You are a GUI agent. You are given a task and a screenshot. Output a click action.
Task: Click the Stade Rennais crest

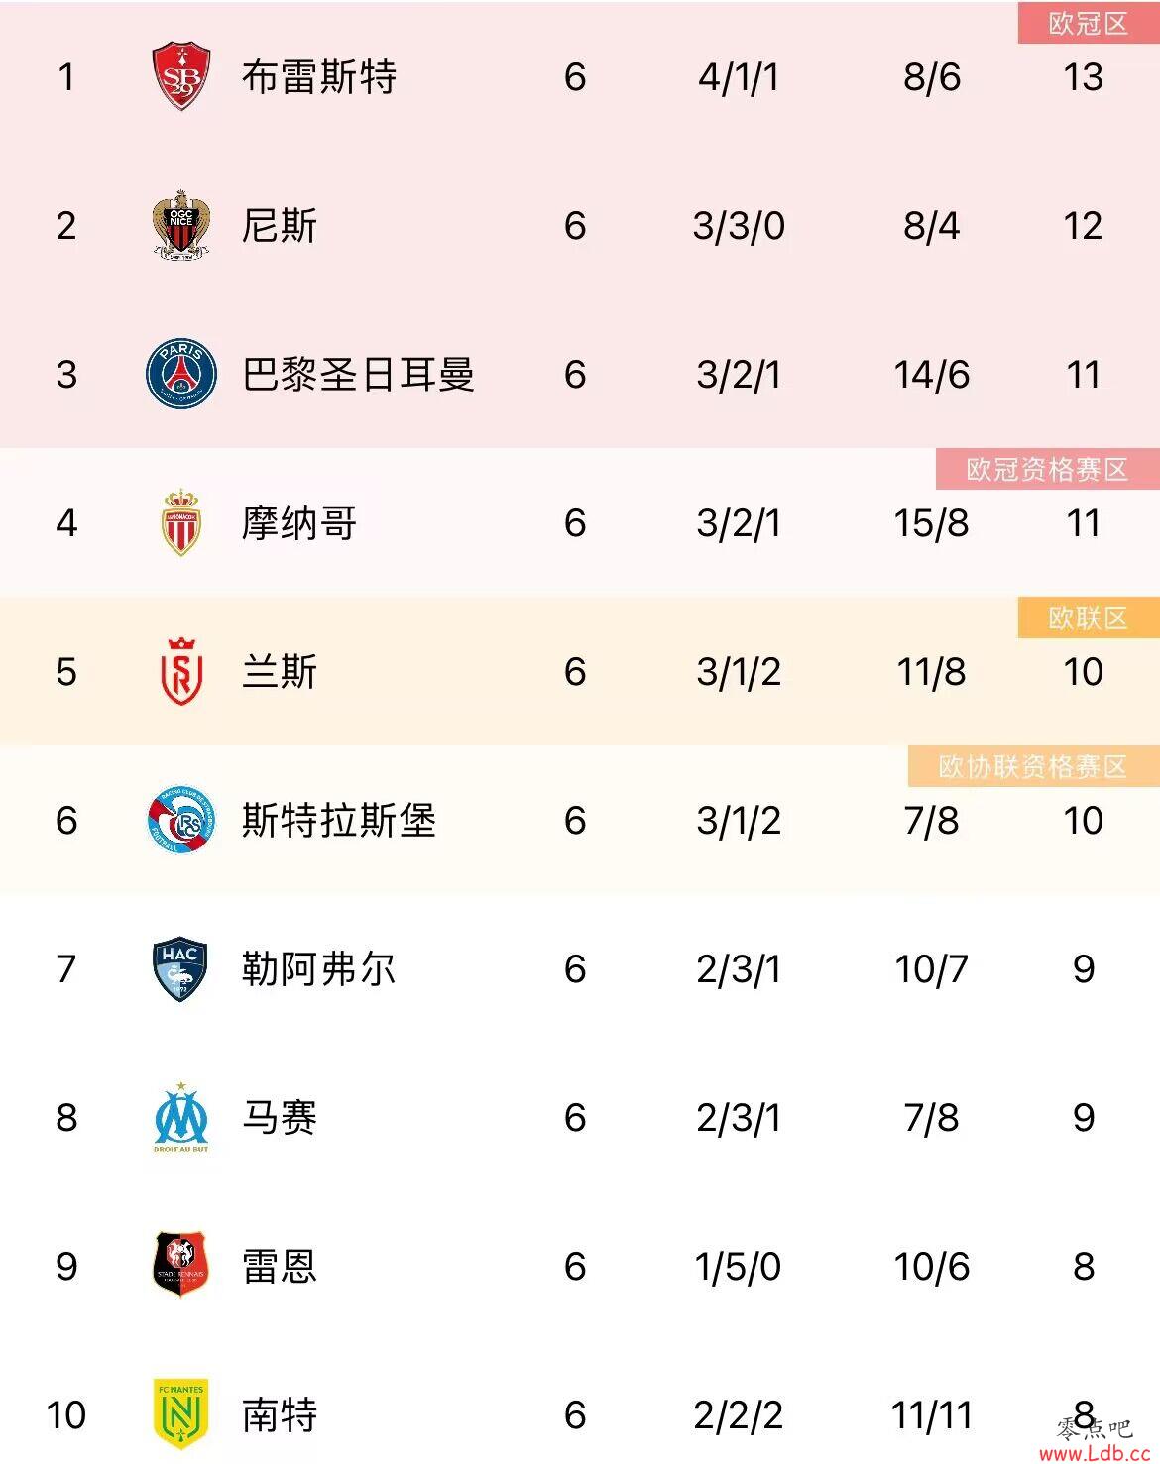[181, 1266]
